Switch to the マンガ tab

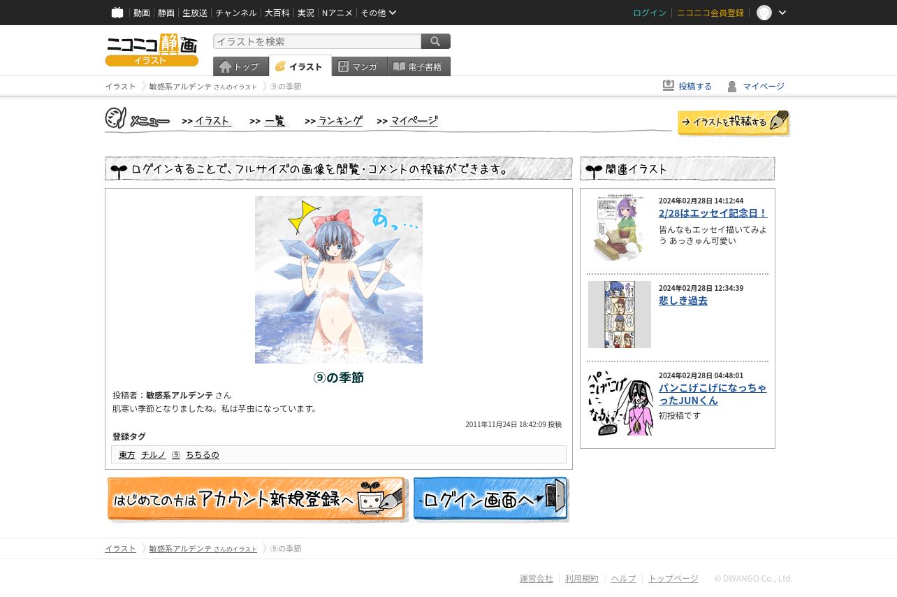360,66
